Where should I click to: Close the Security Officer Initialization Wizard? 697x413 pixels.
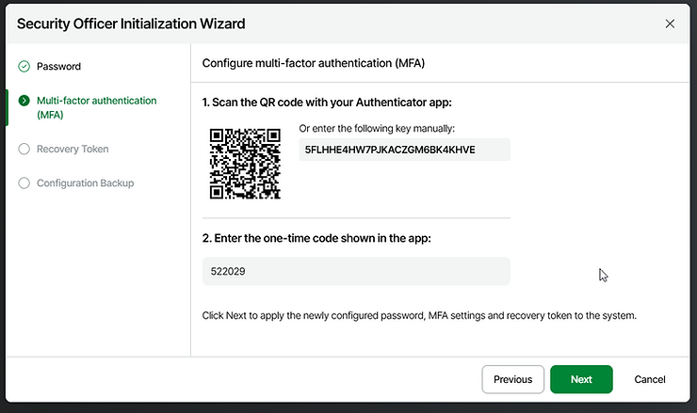click(x=670, y=24)
